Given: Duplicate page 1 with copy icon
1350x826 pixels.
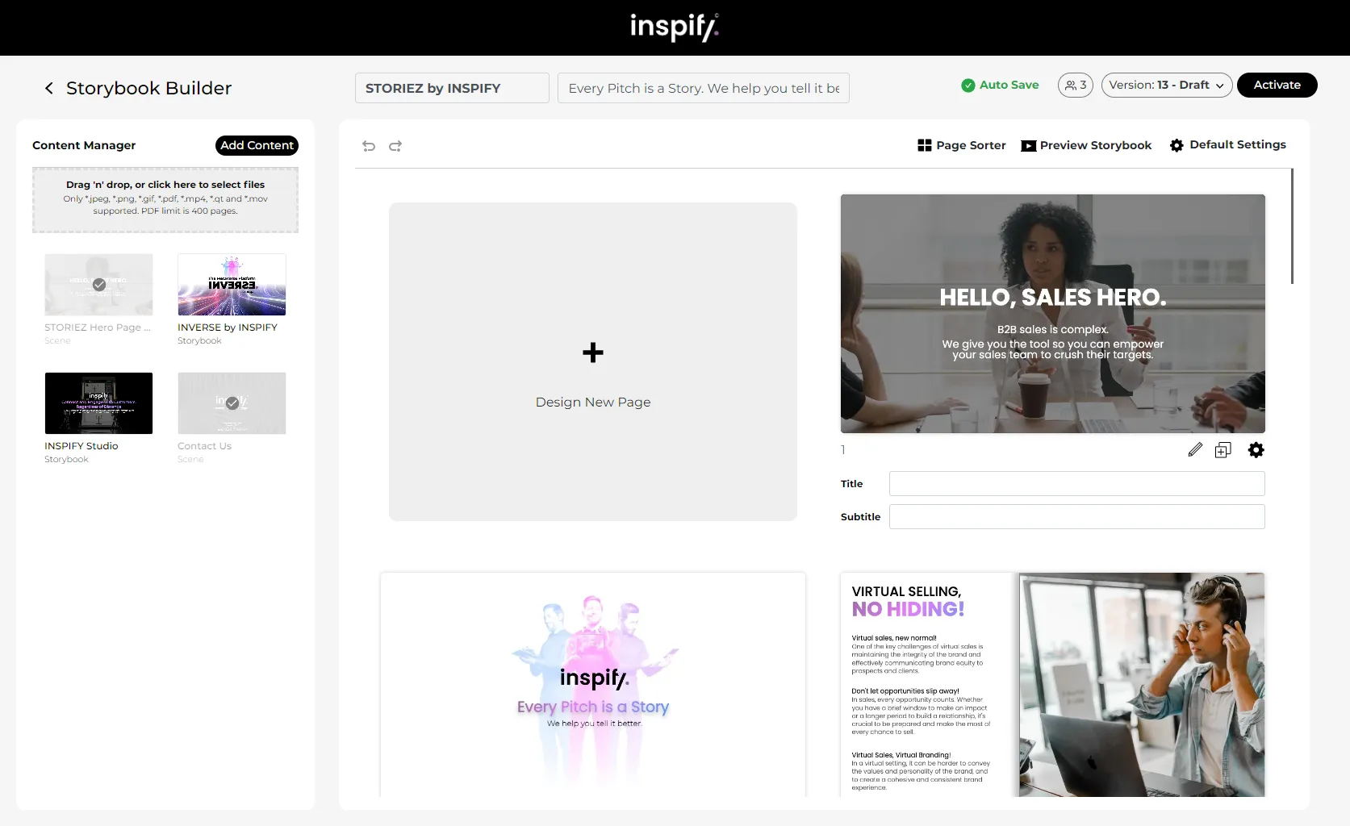Looking at the screenshot, I should point(1223,450).
